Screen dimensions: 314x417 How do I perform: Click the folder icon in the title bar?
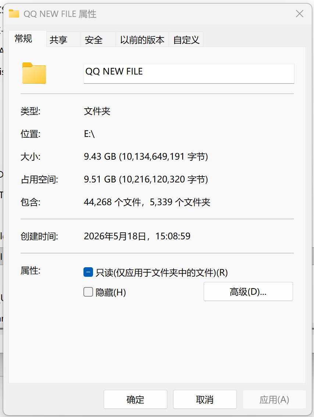pyautogui.click(x=14, y=14)
